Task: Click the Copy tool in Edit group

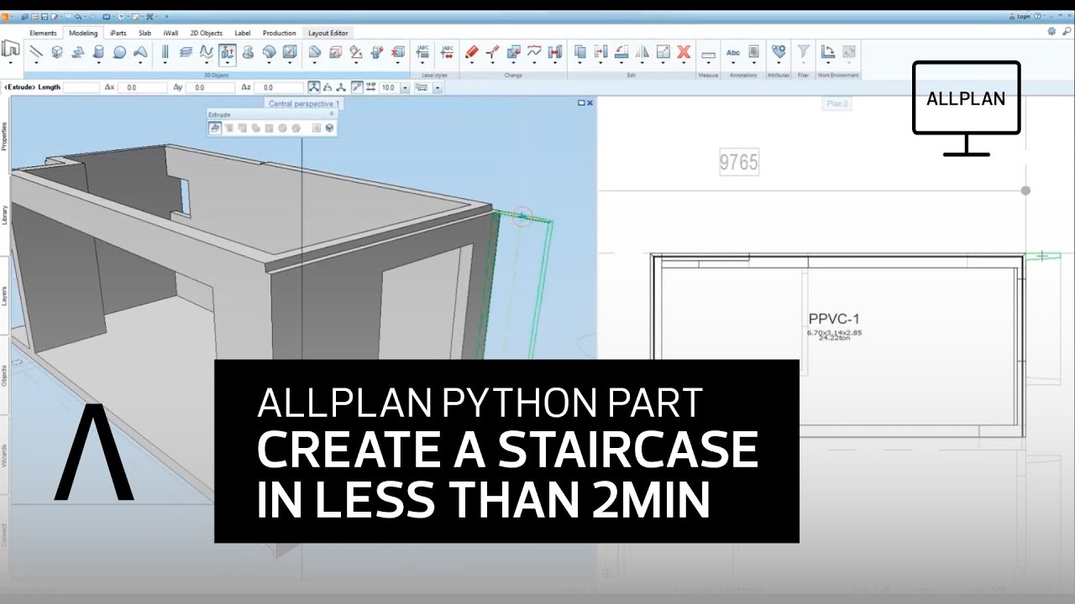Action: pos(580,52)
